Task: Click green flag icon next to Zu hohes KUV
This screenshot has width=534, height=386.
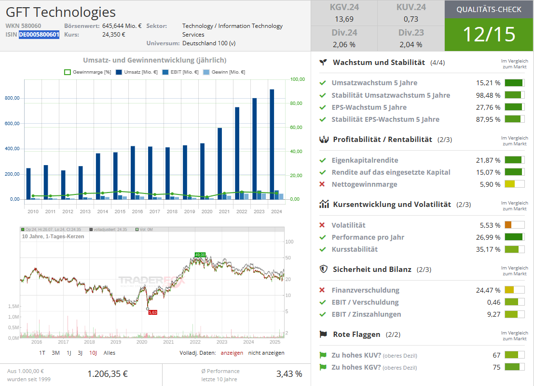Action: [x=323, y=355]
